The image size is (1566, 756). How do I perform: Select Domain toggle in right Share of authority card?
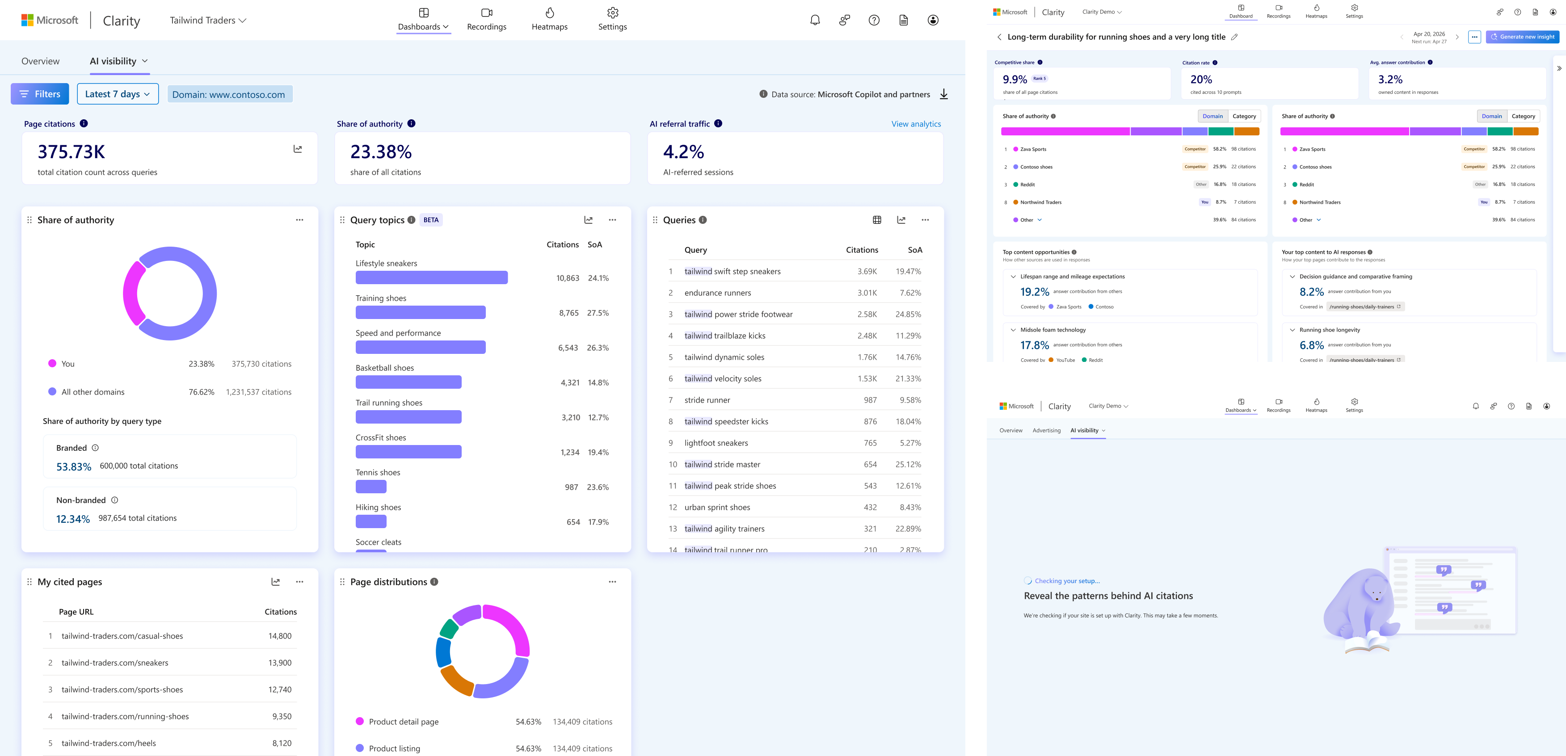pos(1491,116)
